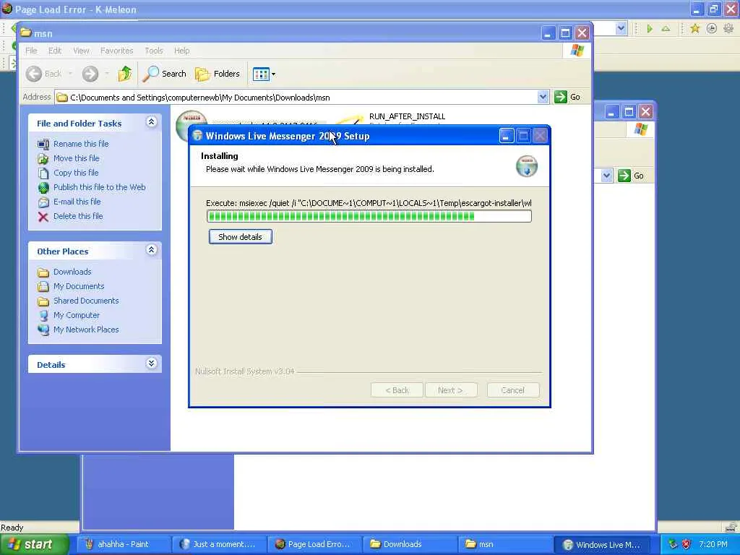Viewport: 740px width, 555px height.
Task: Minimize the Windows Live Messenger Setup dialog
Action: 507,136
